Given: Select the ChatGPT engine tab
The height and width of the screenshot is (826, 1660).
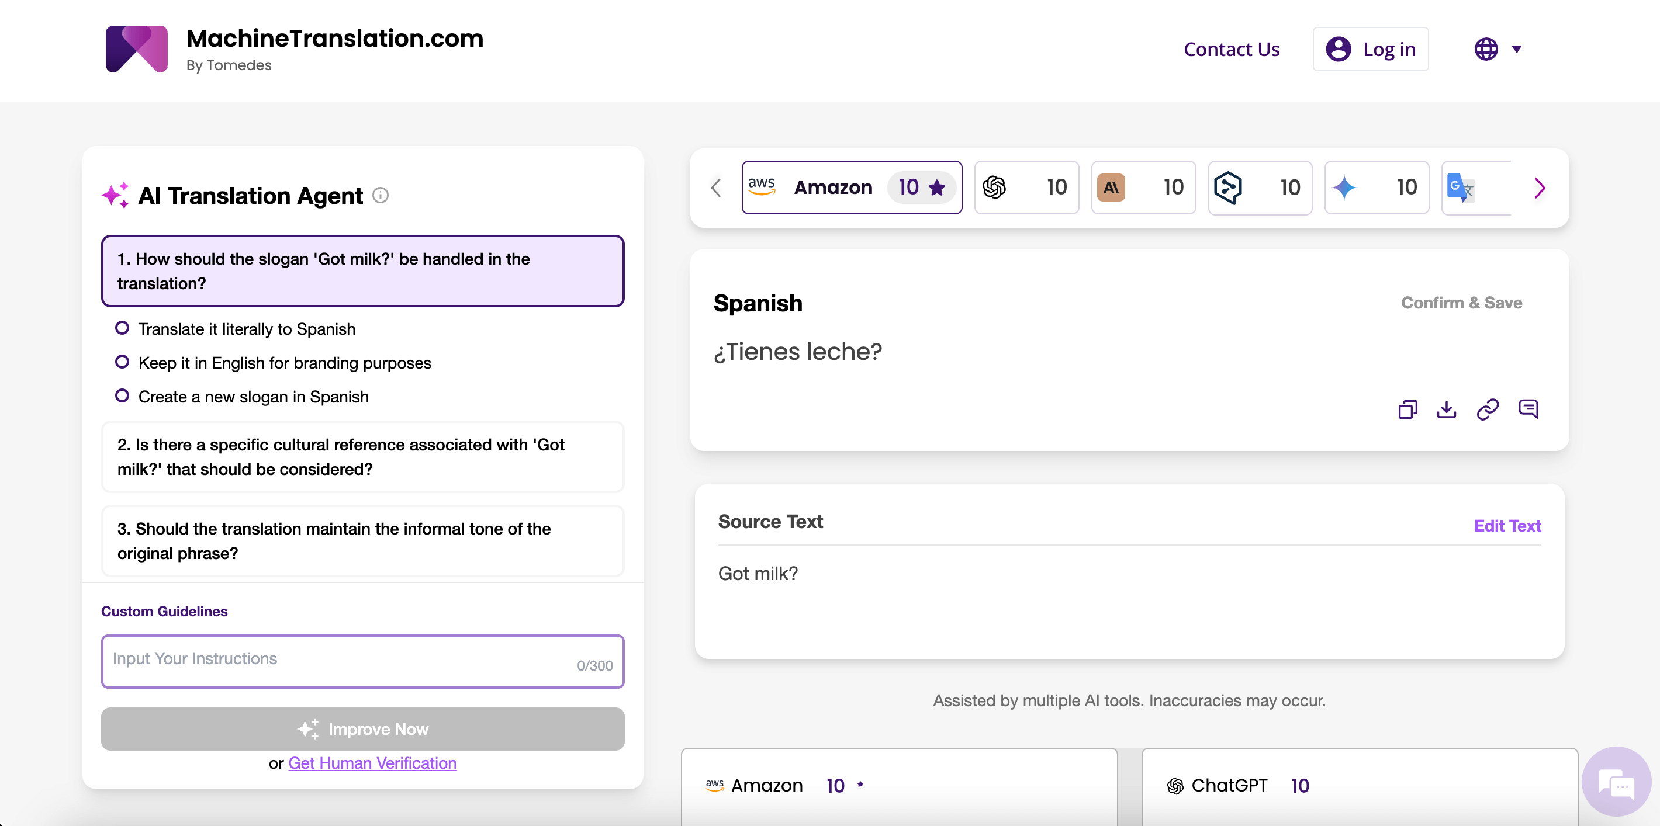Looking at the screenshot, I should pos(1026,188).
